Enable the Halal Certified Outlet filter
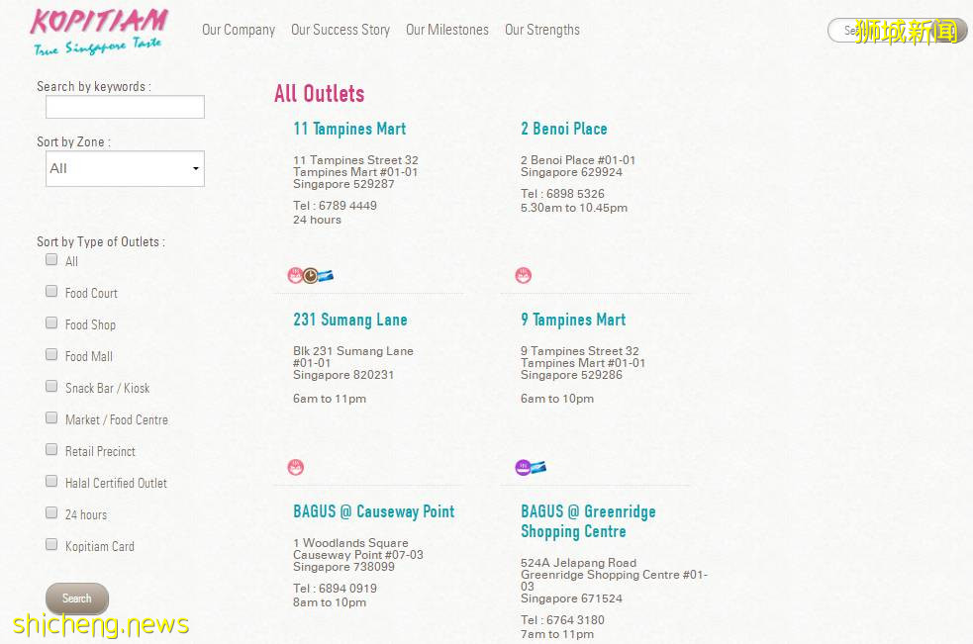The height and width of the screenshot is (644, 973). (51, 481)
